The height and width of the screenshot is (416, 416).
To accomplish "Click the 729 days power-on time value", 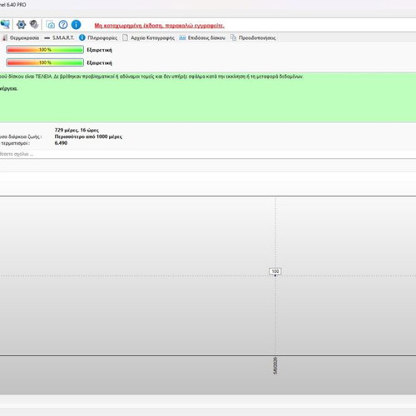I will click(x=77, y=130).
